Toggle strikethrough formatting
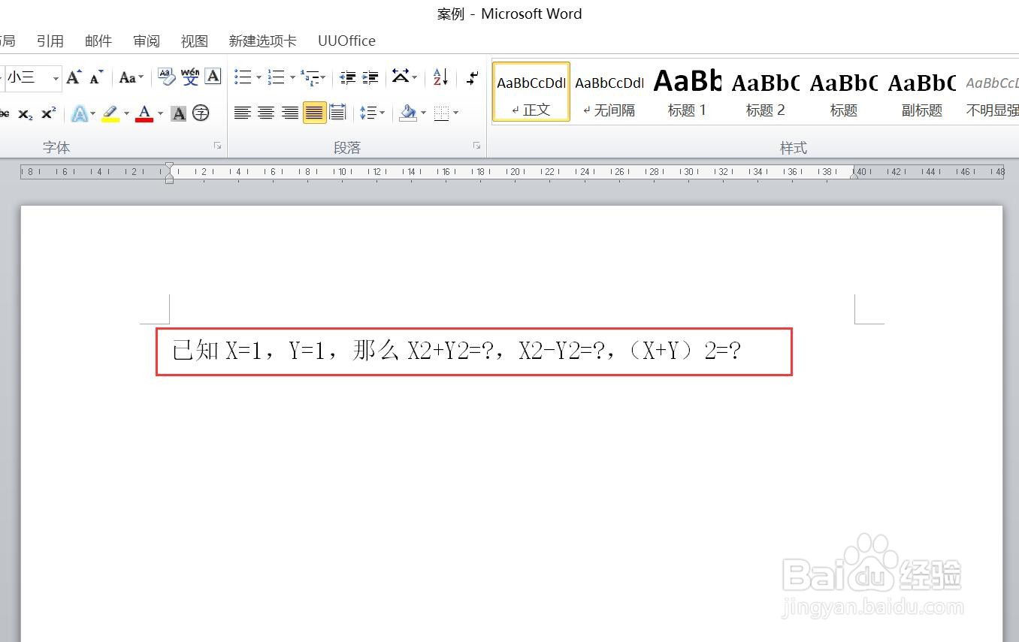This screenshot has width=1019, height=642. (x=5, y=113)
